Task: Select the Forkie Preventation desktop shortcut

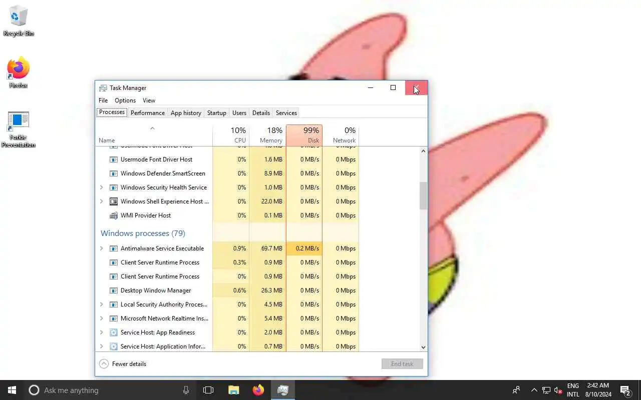Action: 19,129
